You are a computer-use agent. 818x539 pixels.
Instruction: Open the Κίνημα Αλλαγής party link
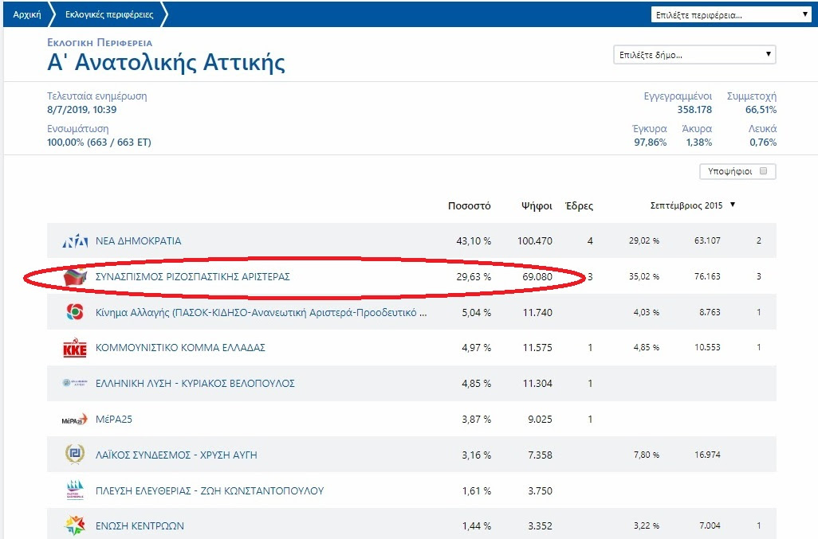(x=261, y=312)
